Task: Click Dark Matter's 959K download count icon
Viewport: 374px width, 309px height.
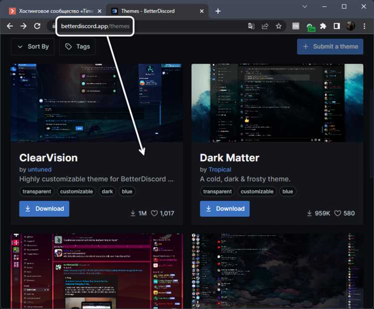Action: pyautogui.click(x=309, y=213)
